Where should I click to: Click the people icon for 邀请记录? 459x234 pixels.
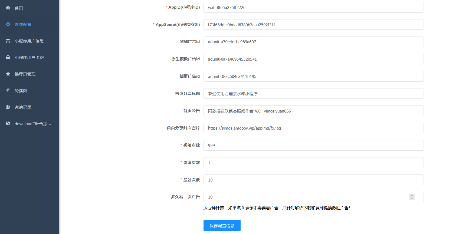pos(8,107)
